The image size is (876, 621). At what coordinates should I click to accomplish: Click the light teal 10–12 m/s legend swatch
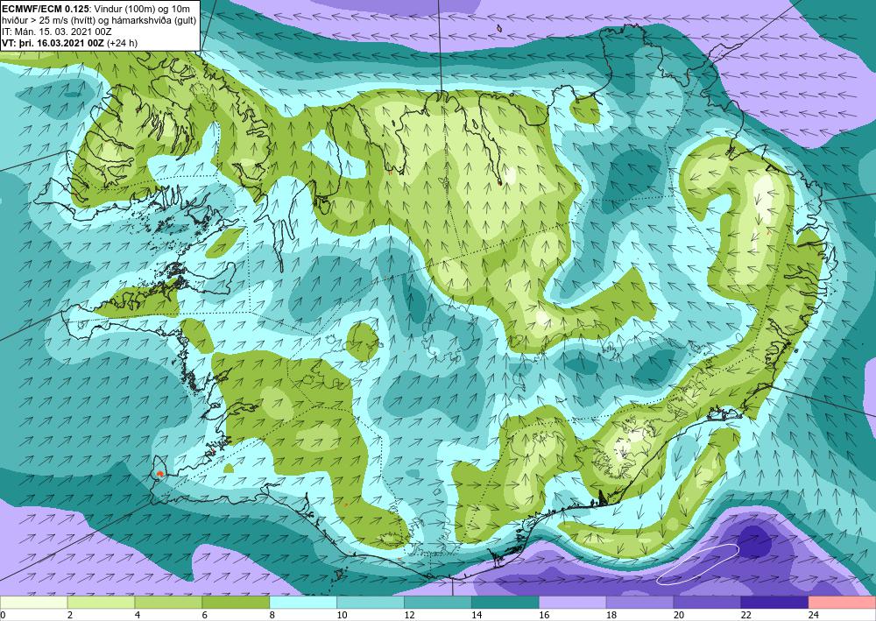click(371, 603)
